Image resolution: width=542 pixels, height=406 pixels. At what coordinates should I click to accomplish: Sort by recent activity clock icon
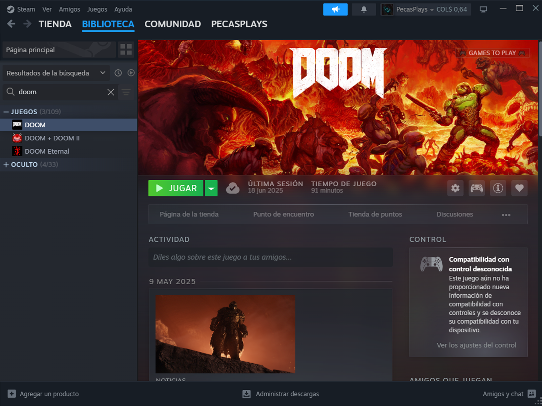118,73
